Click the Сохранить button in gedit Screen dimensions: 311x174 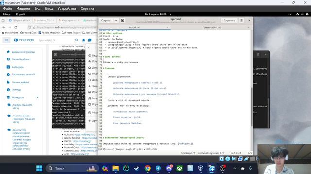point(229,20)
